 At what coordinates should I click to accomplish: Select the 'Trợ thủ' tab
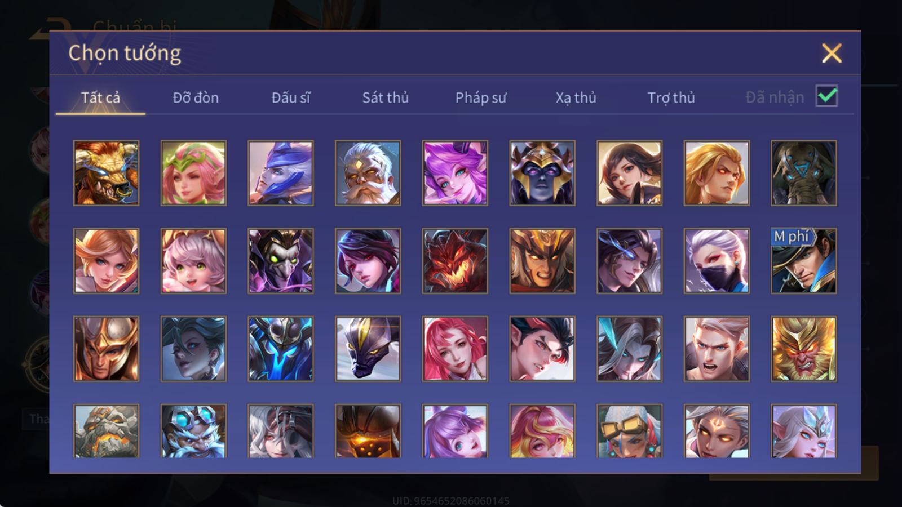[x=671, y=97]
